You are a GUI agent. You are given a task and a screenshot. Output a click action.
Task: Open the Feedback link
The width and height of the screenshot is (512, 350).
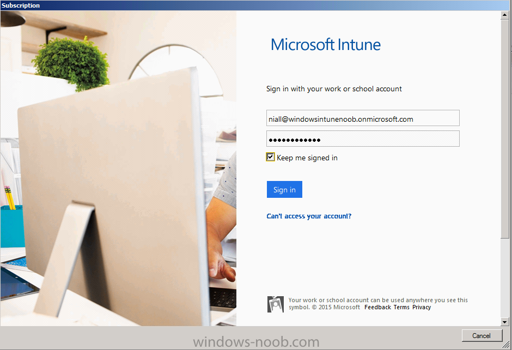tap(377, 307)
